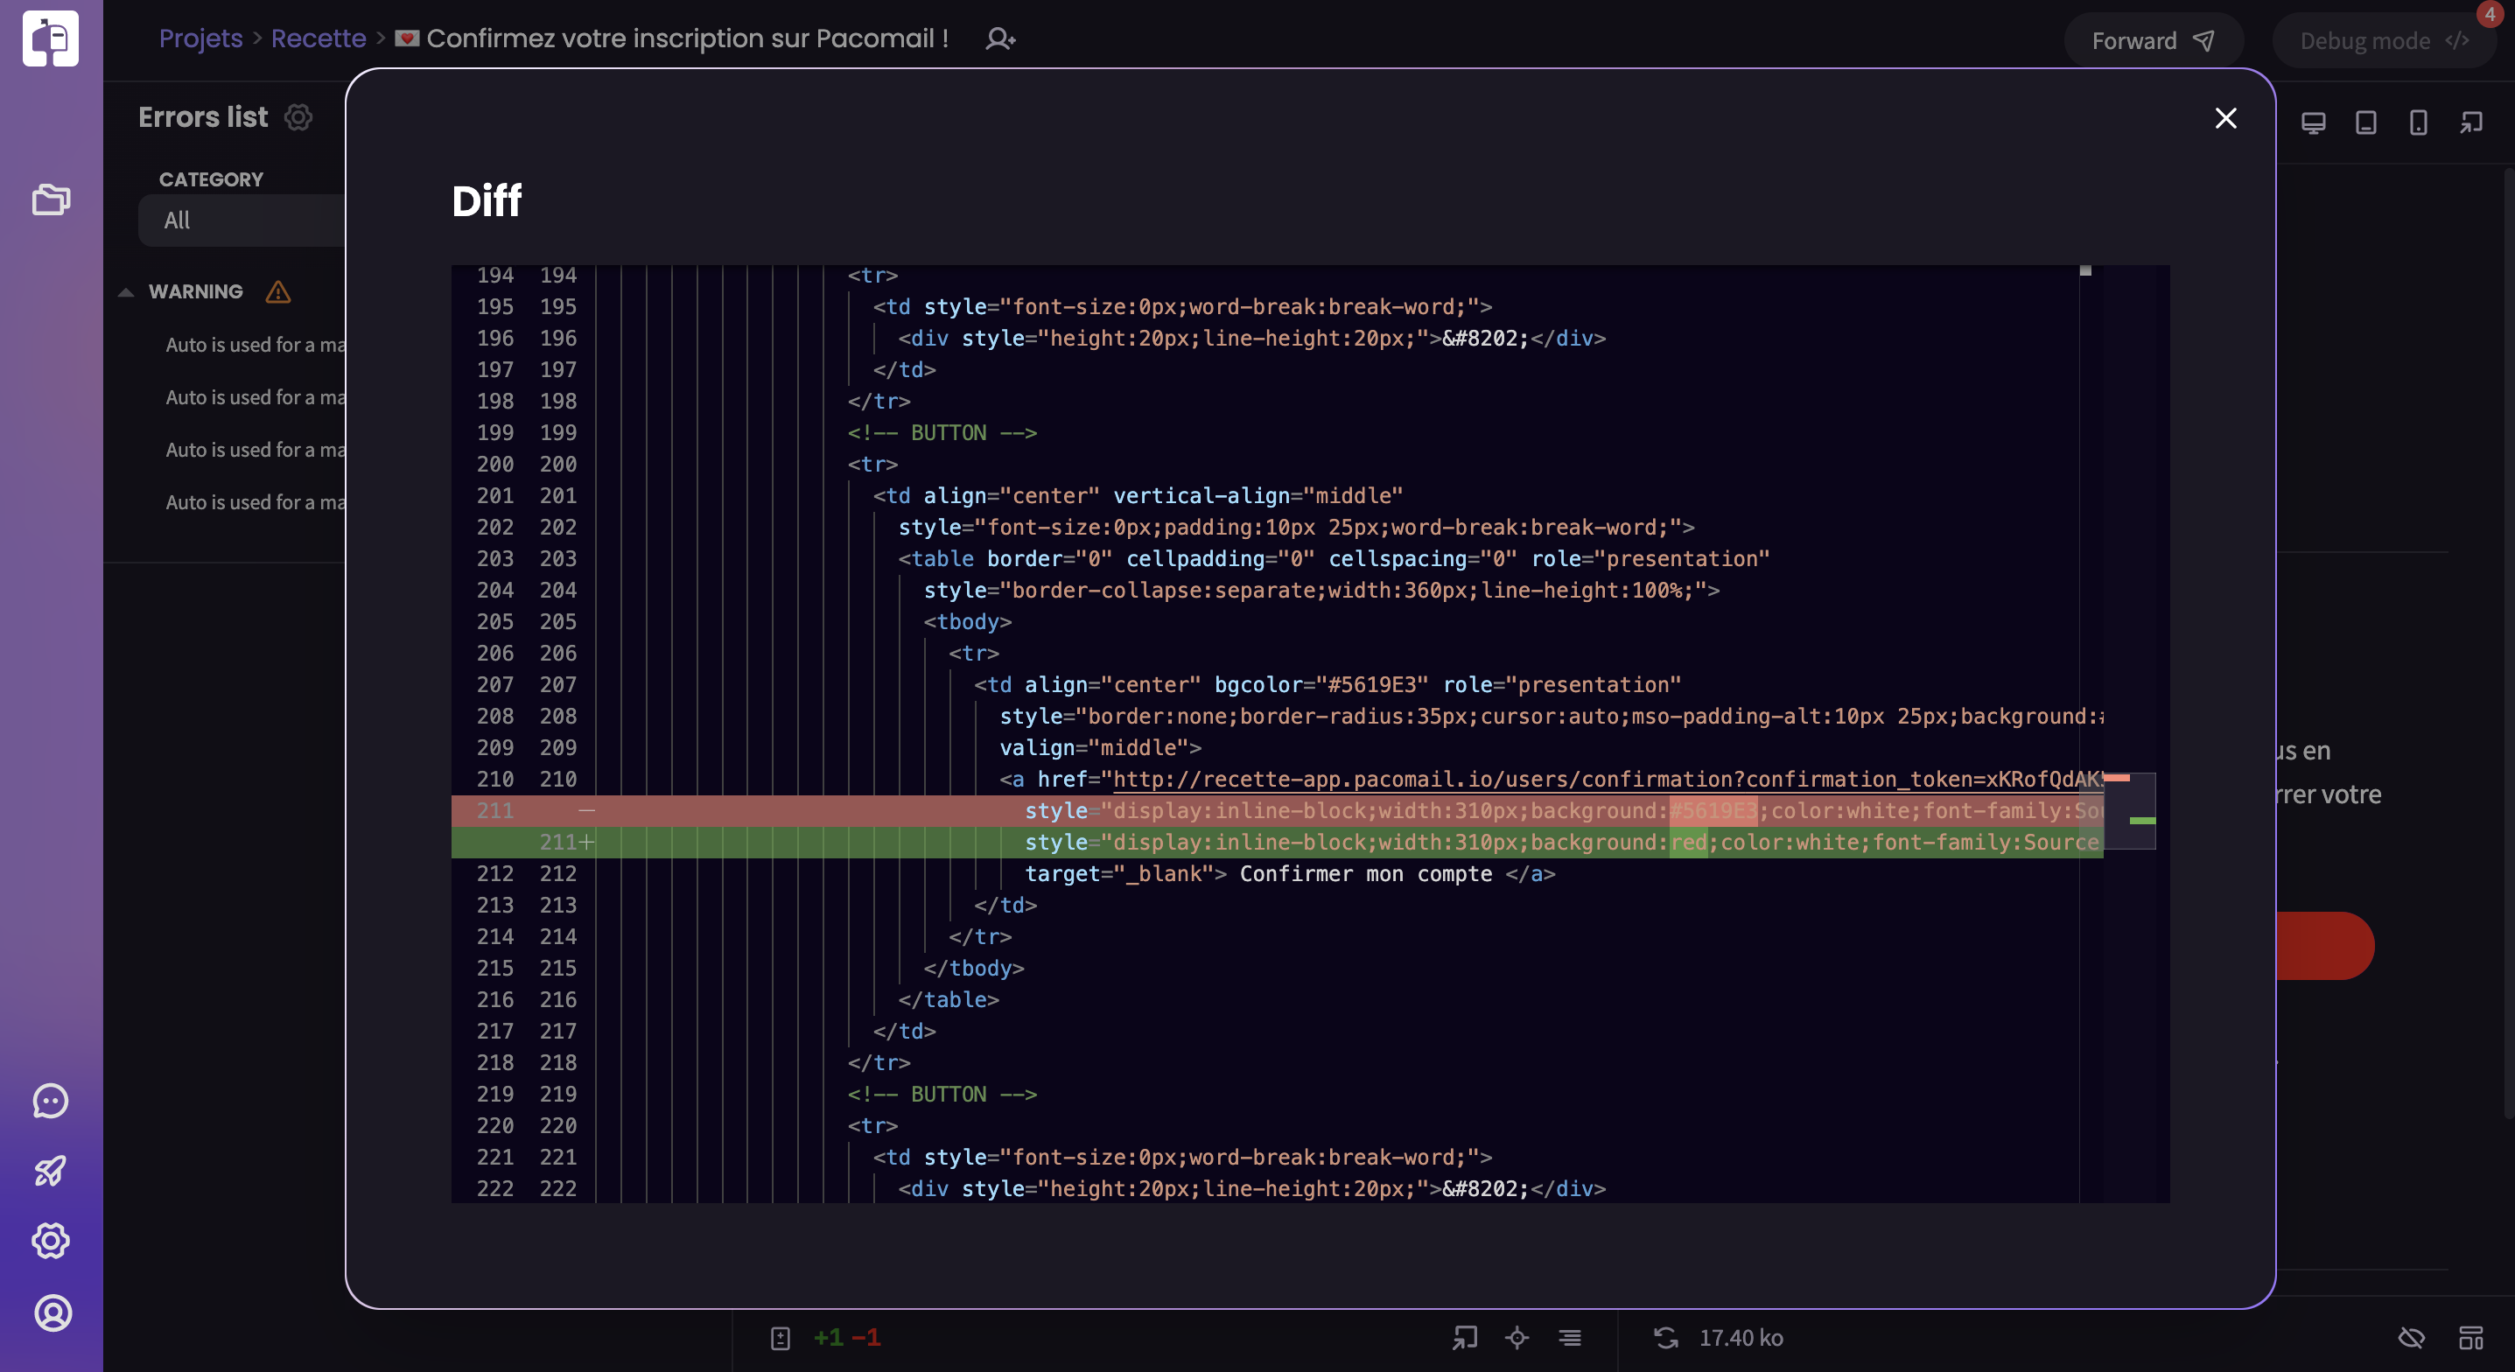Click the 17.40 ko size label
This screenshot has width=2515, height=1372.
click(1741, 1338)
